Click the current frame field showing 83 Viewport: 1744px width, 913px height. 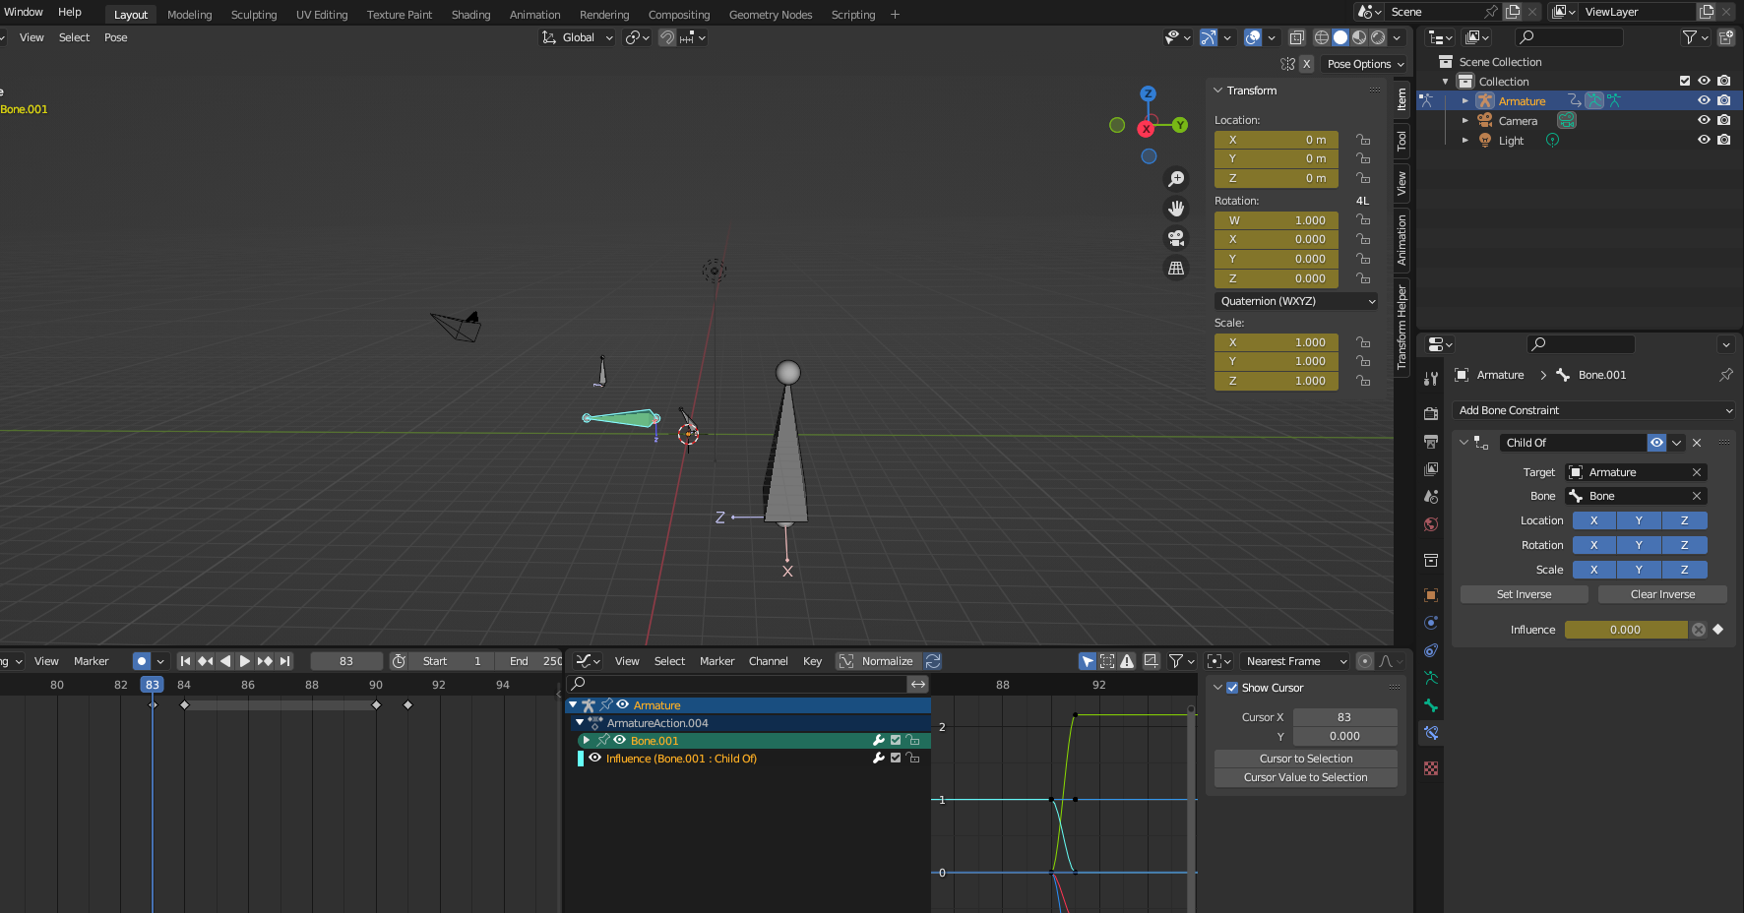tap(346, 661)
